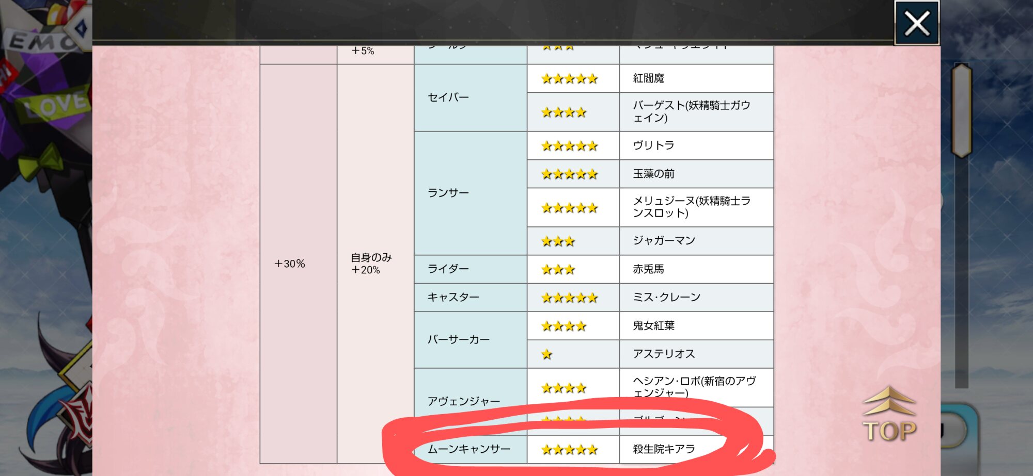
Task: Click the three stars beside ジャガーマン
Action: click(x=558, y=241)
